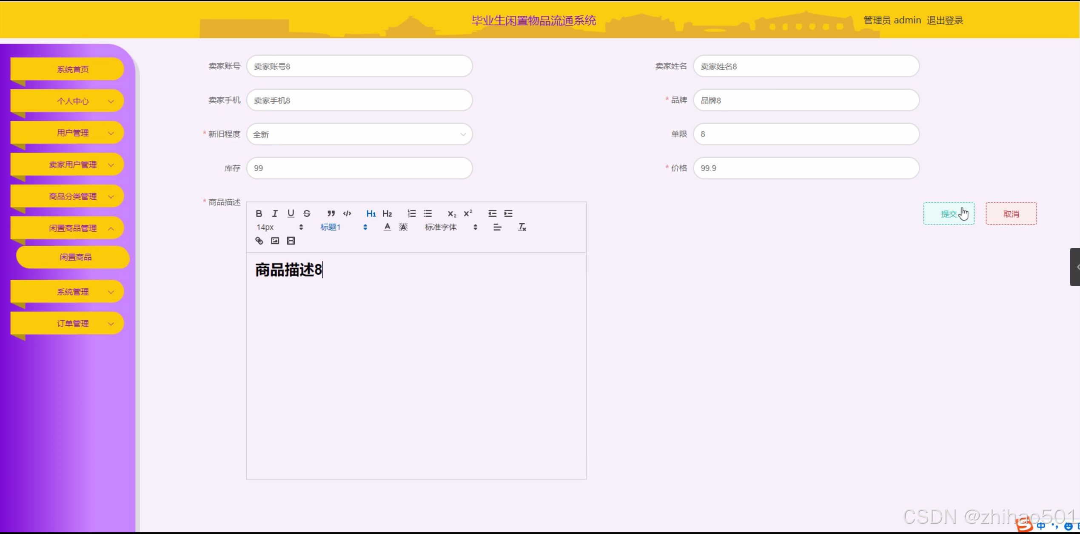
Task: Toggle superscript formatting
Action: (x=468, y=213)
